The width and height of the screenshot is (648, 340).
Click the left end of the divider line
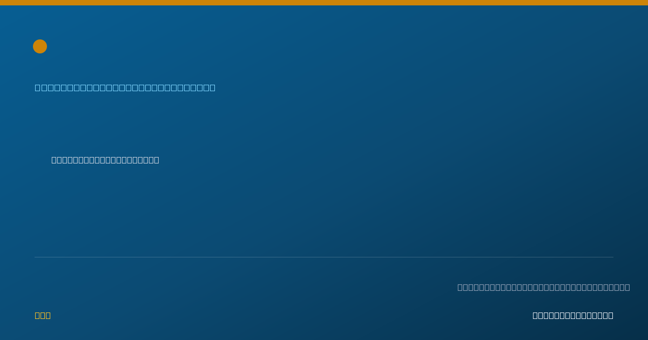36,257
